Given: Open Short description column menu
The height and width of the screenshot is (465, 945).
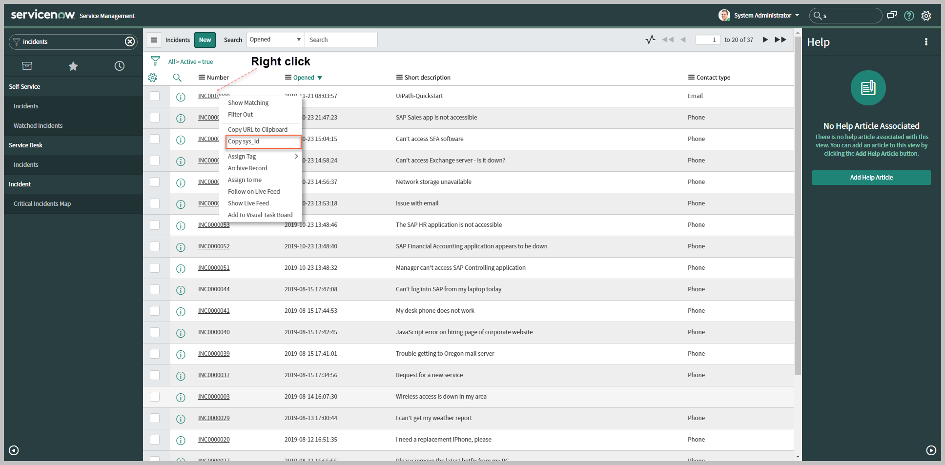Looking at the screenshot, I should (399, 78).
